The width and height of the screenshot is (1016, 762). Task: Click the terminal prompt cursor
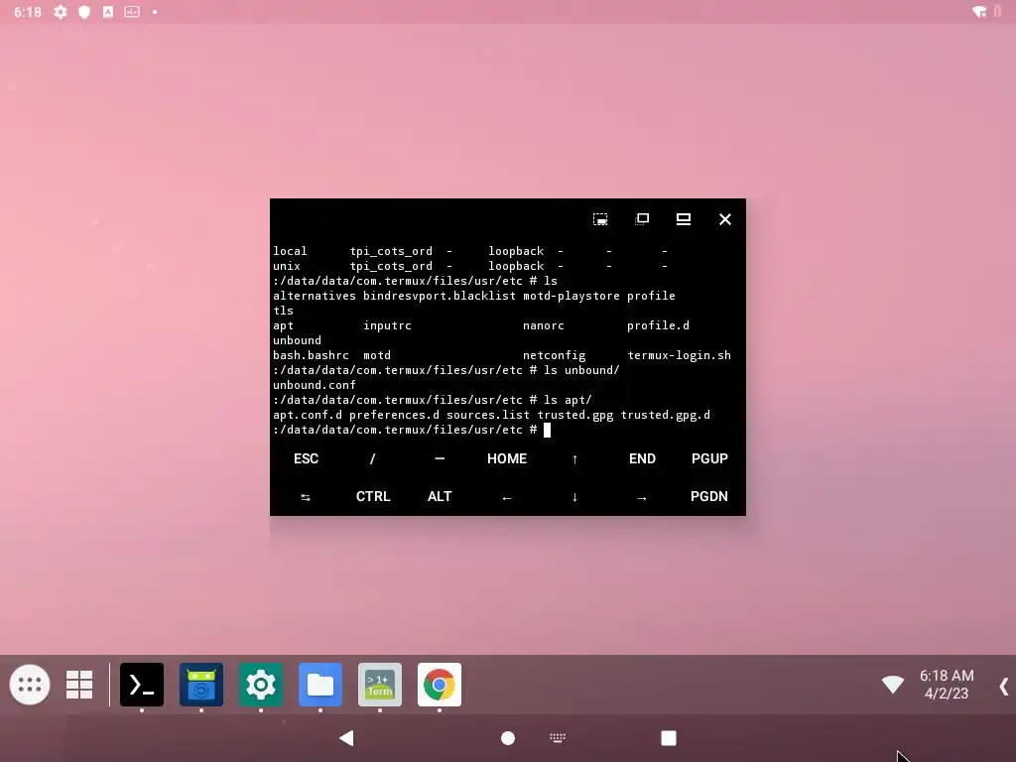tap(547, 430)
